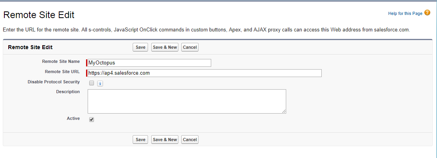This screenshot has width=437, height=158.
Task: Click inside the Description text area
Action: pos(187,101)
